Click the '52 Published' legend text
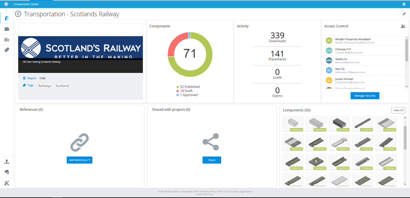410x198 pixels. pos(190,87)
